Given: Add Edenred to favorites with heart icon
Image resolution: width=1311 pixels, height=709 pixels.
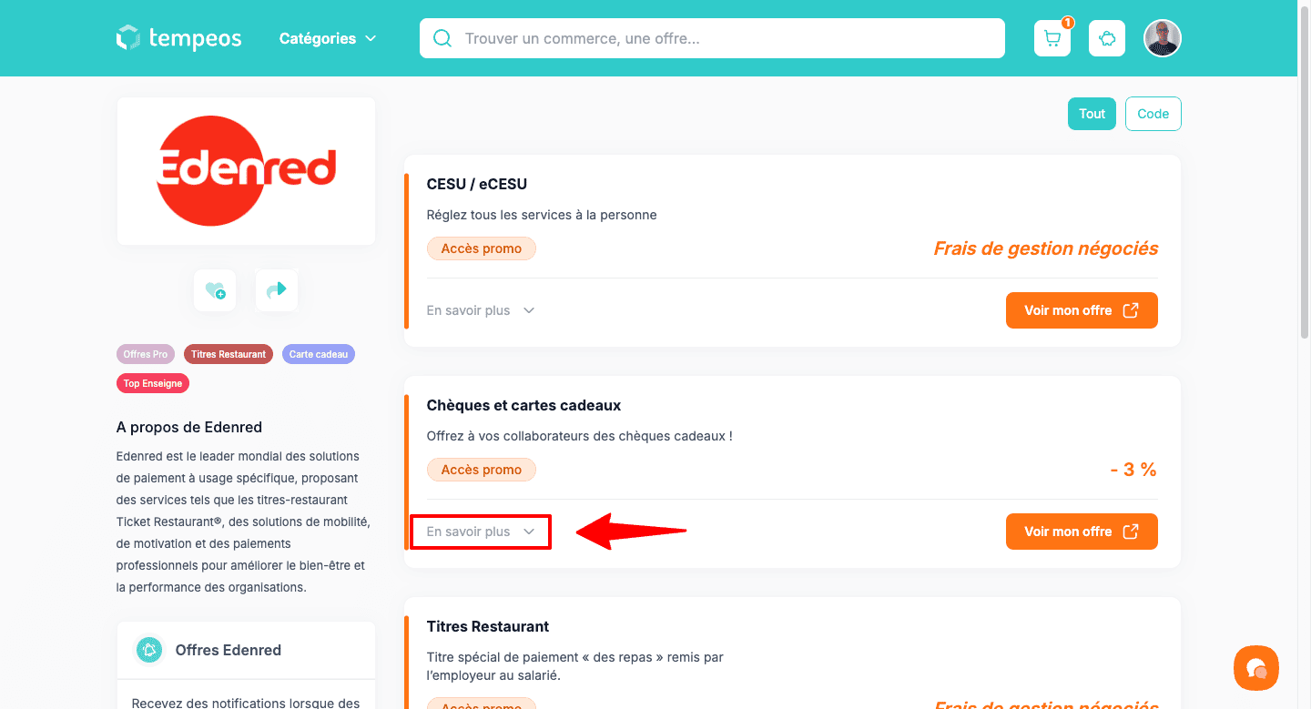Looking at the screenshot, I should [x=215, y=290].
